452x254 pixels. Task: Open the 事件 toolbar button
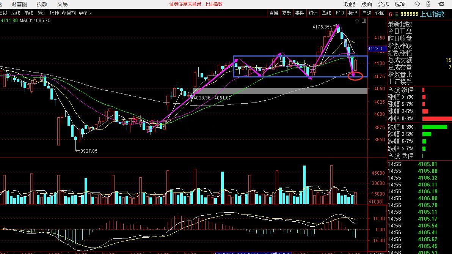(x=300, y=13)
